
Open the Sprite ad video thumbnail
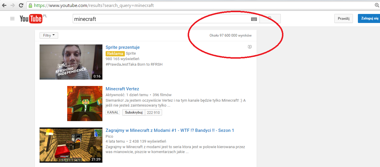click(x=71, y=62)
